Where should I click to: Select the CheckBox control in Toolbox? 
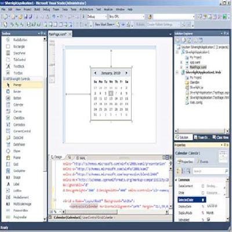[x=19, y=118]
